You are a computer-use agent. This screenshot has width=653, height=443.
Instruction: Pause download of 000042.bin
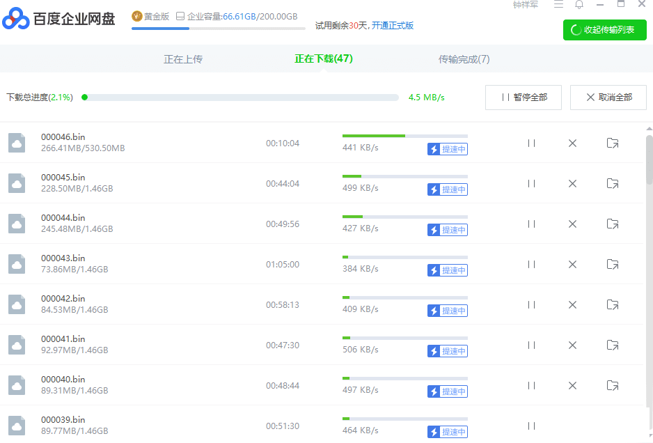pyautogui.click(x=531, y=305)
